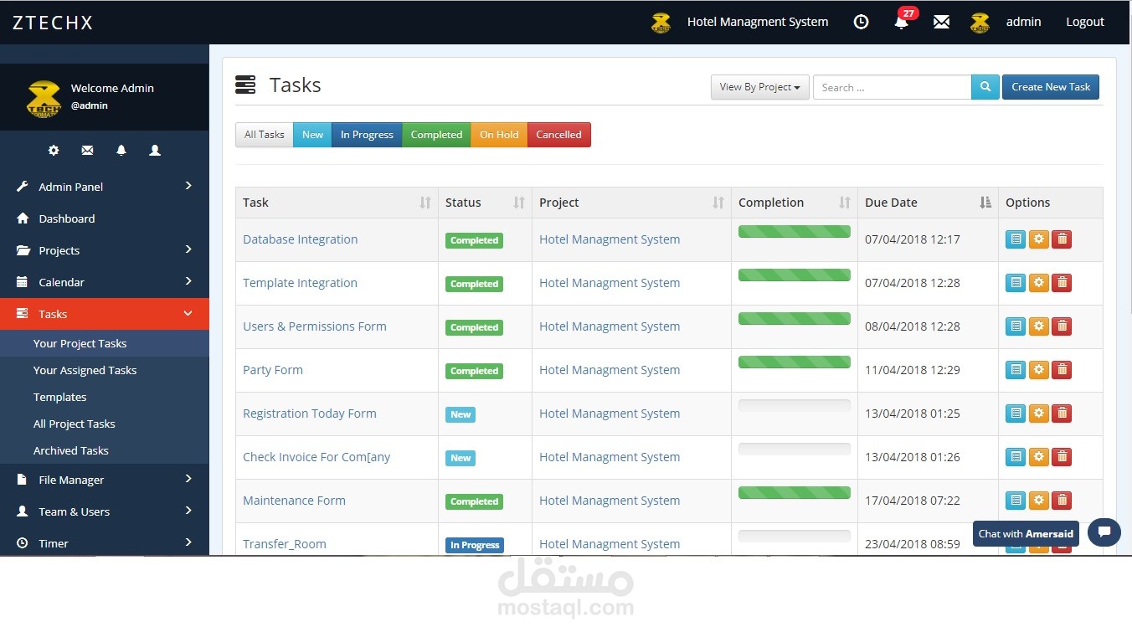Image resolution: width=1132 pixels, height=632 pixels.
Task: Open the Check Invoice For Com[any task
Action: coord(316,457)
